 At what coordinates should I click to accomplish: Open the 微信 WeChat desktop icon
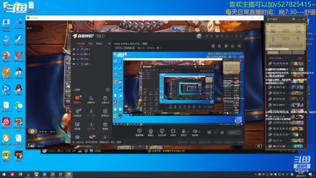(x=19, y=106)
